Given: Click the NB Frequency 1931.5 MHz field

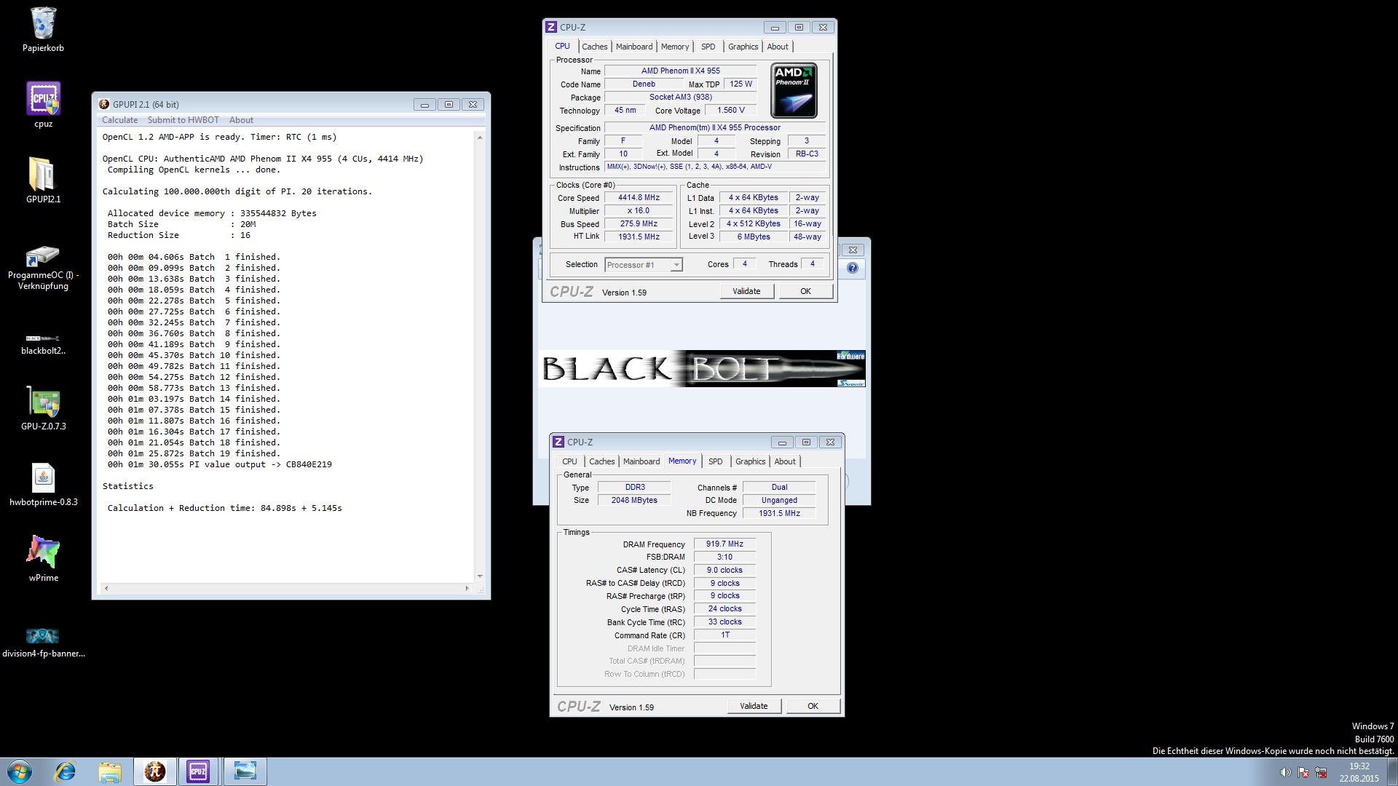Looking at the screenshot, I should [x=779, y=513].
